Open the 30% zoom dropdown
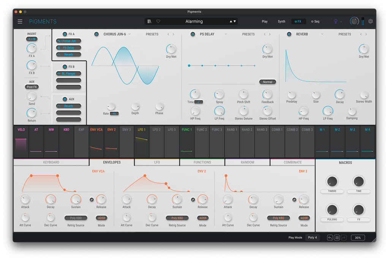This screenshot has width=389, height=259. pos(358,238)
